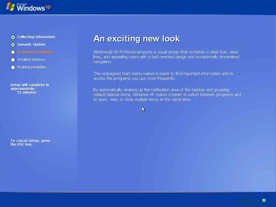The width and height of the screenshot is (276, 207).
Task: Click the bright green progress square at bottom right
Action: [x=264, y=200]
